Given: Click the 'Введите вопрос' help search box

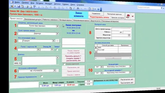Looking at the screenshot, I should click(149, 7).
